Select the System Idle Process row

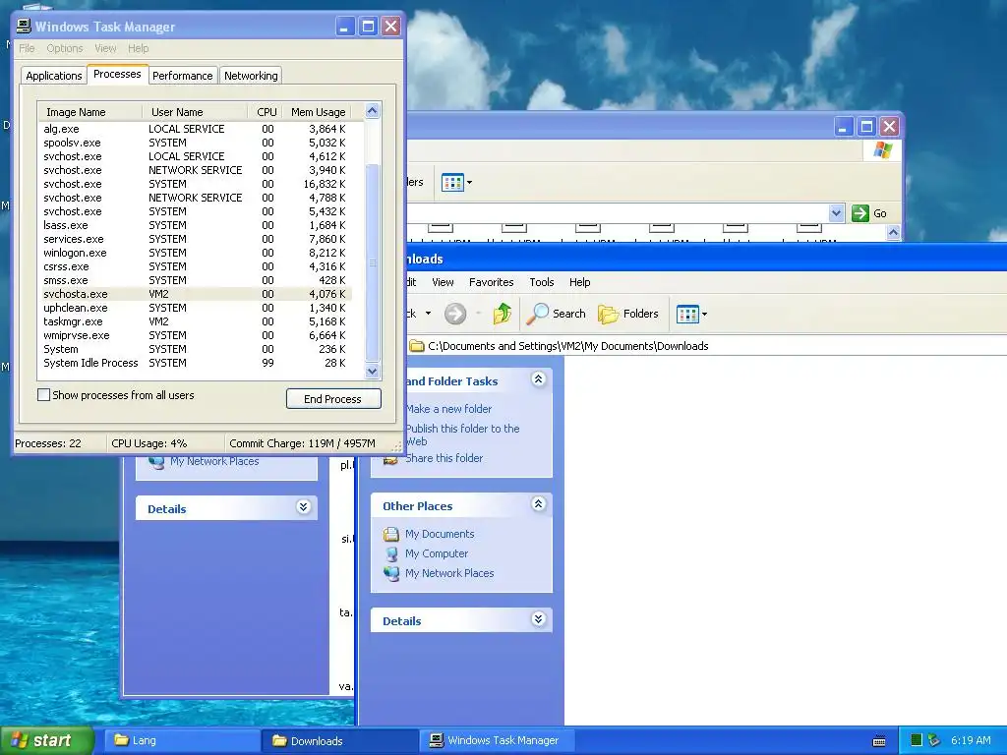tap(196, 363)
